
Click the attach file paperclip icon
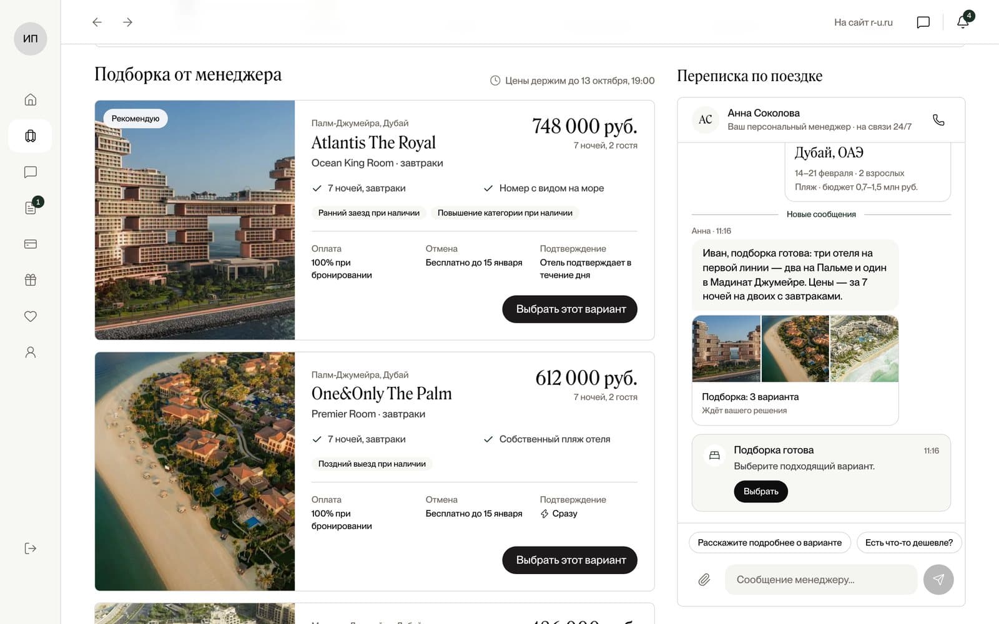pos(704,580)
